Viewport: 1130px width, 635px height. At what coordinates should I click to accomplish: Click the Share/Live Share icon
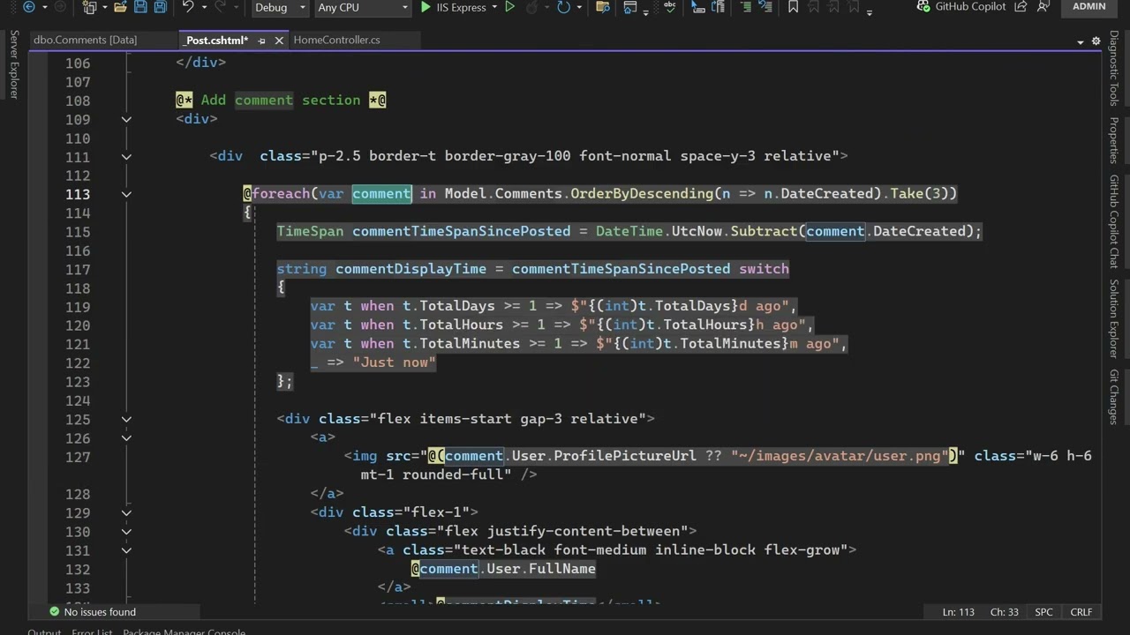(1021, 6)
